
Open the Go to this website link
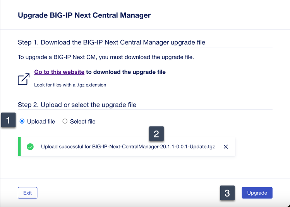pyautogui.click(x=59, y=72)
